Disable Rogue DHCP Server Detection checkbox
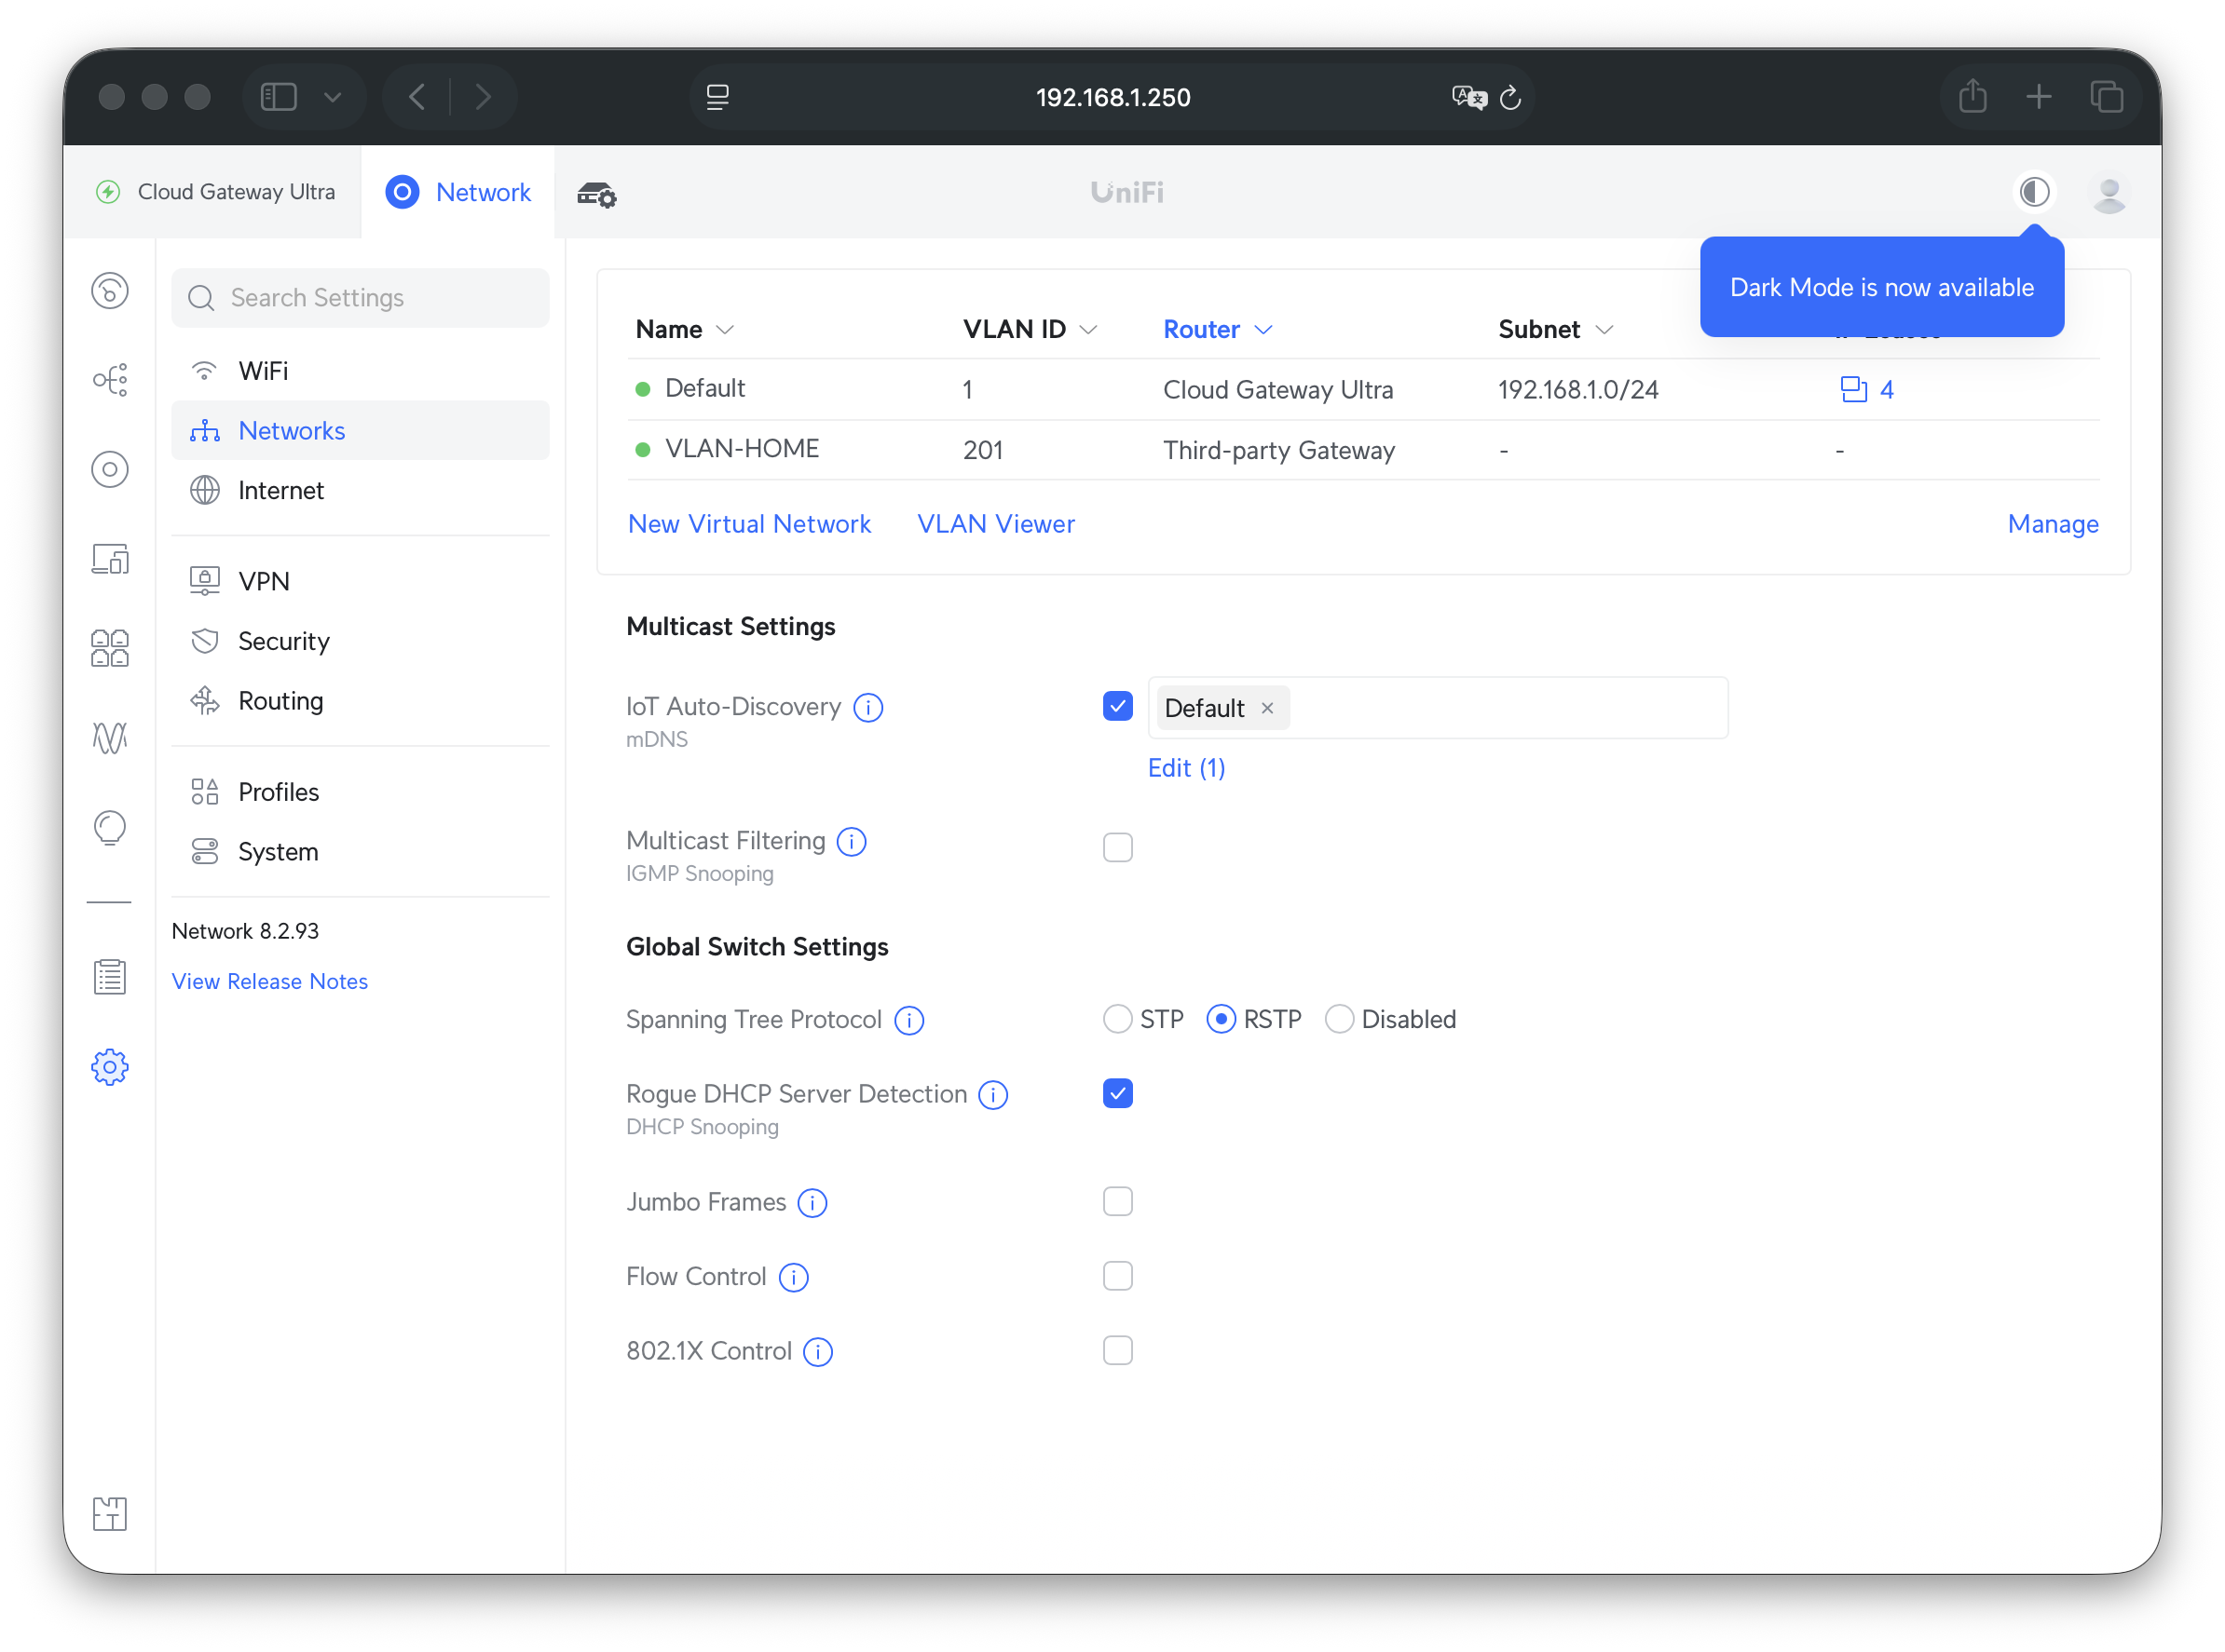 (x=1117, y=1094)
